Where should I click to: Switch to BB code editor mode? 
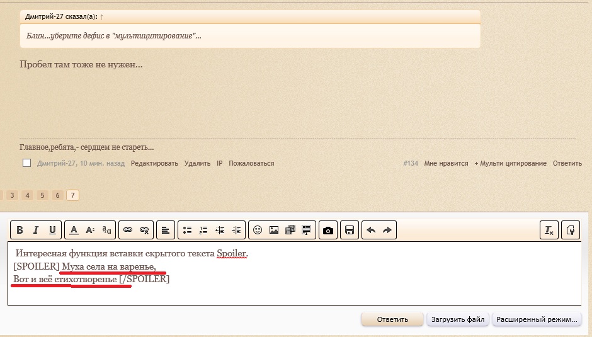click(571, 230)
